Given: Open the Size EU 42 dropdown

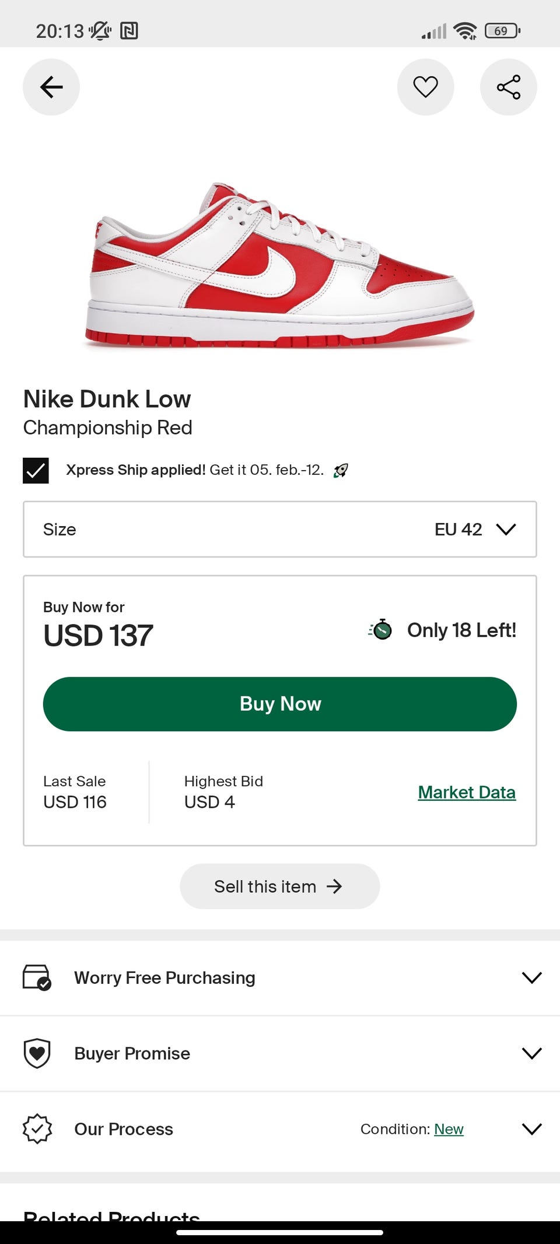Looking at the screenshot, I should (280, 530).
